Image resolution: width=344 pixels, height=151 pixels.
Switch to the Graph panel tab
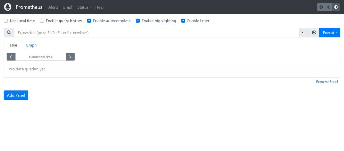(31, 45)
